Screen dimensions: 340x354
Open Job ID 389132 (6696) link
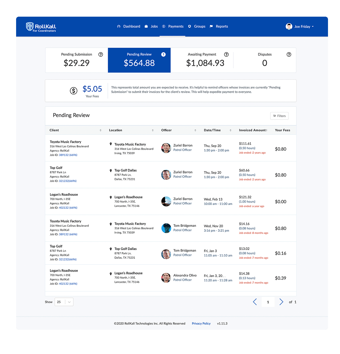point(68,155)
